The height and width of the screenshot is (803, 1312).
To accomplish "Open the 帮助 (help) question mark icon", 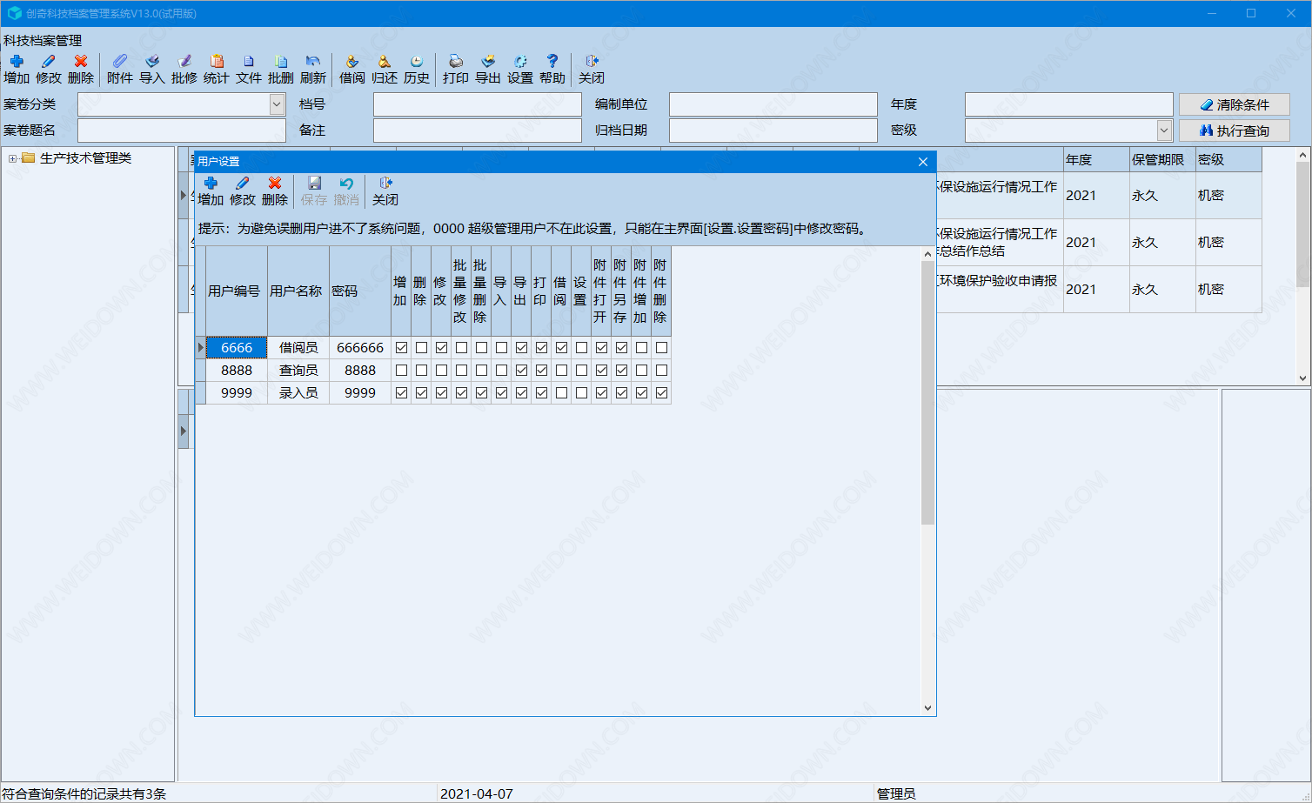I will click(552, 69).
